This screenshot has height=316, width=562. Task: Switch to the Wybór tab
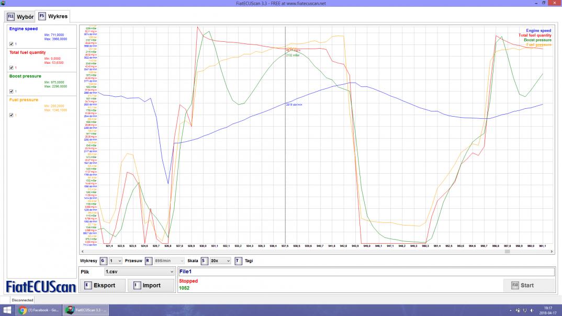pyautogui.click(x=20, y=17)
